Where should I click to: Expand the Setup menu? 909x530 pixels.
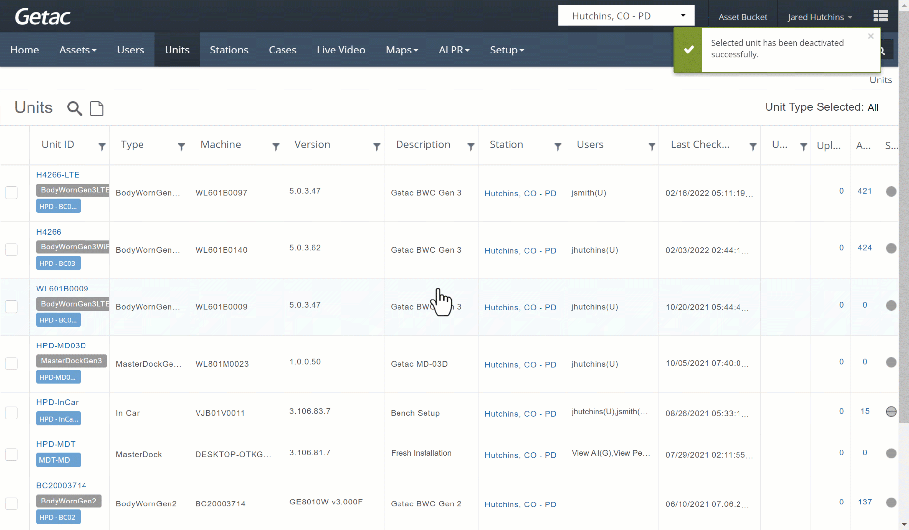(x=507, y=50)
